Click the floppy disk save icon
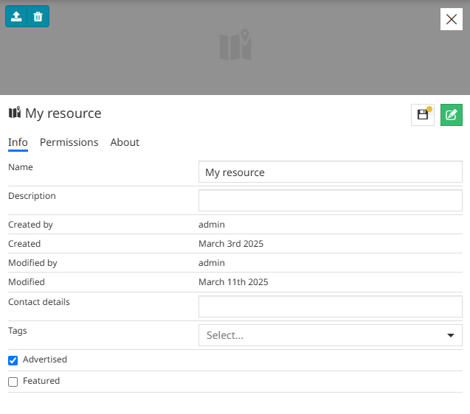This screenshot has width=470, height=414. click(423, 115)
